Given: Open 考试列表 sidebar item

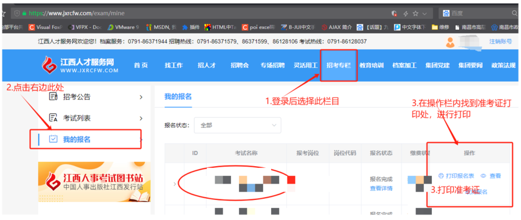Looking at the screenshot, I should [x=95, y=118].
